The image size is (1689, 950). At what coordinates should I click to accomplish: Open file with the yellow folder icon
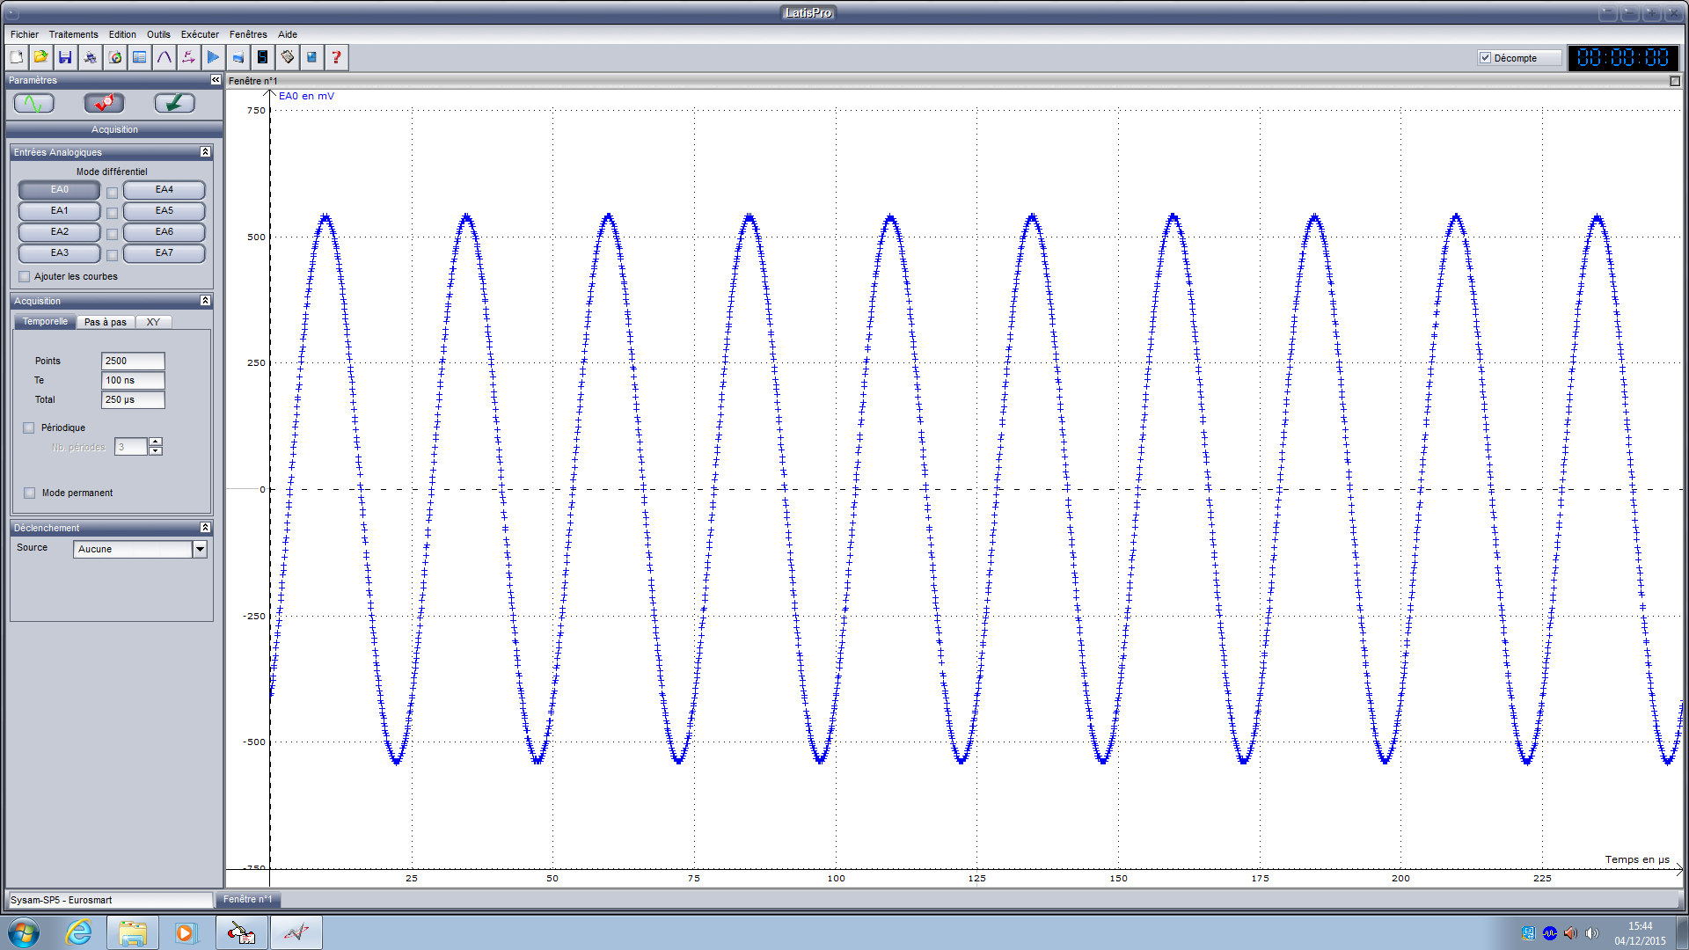pos(40,57)
